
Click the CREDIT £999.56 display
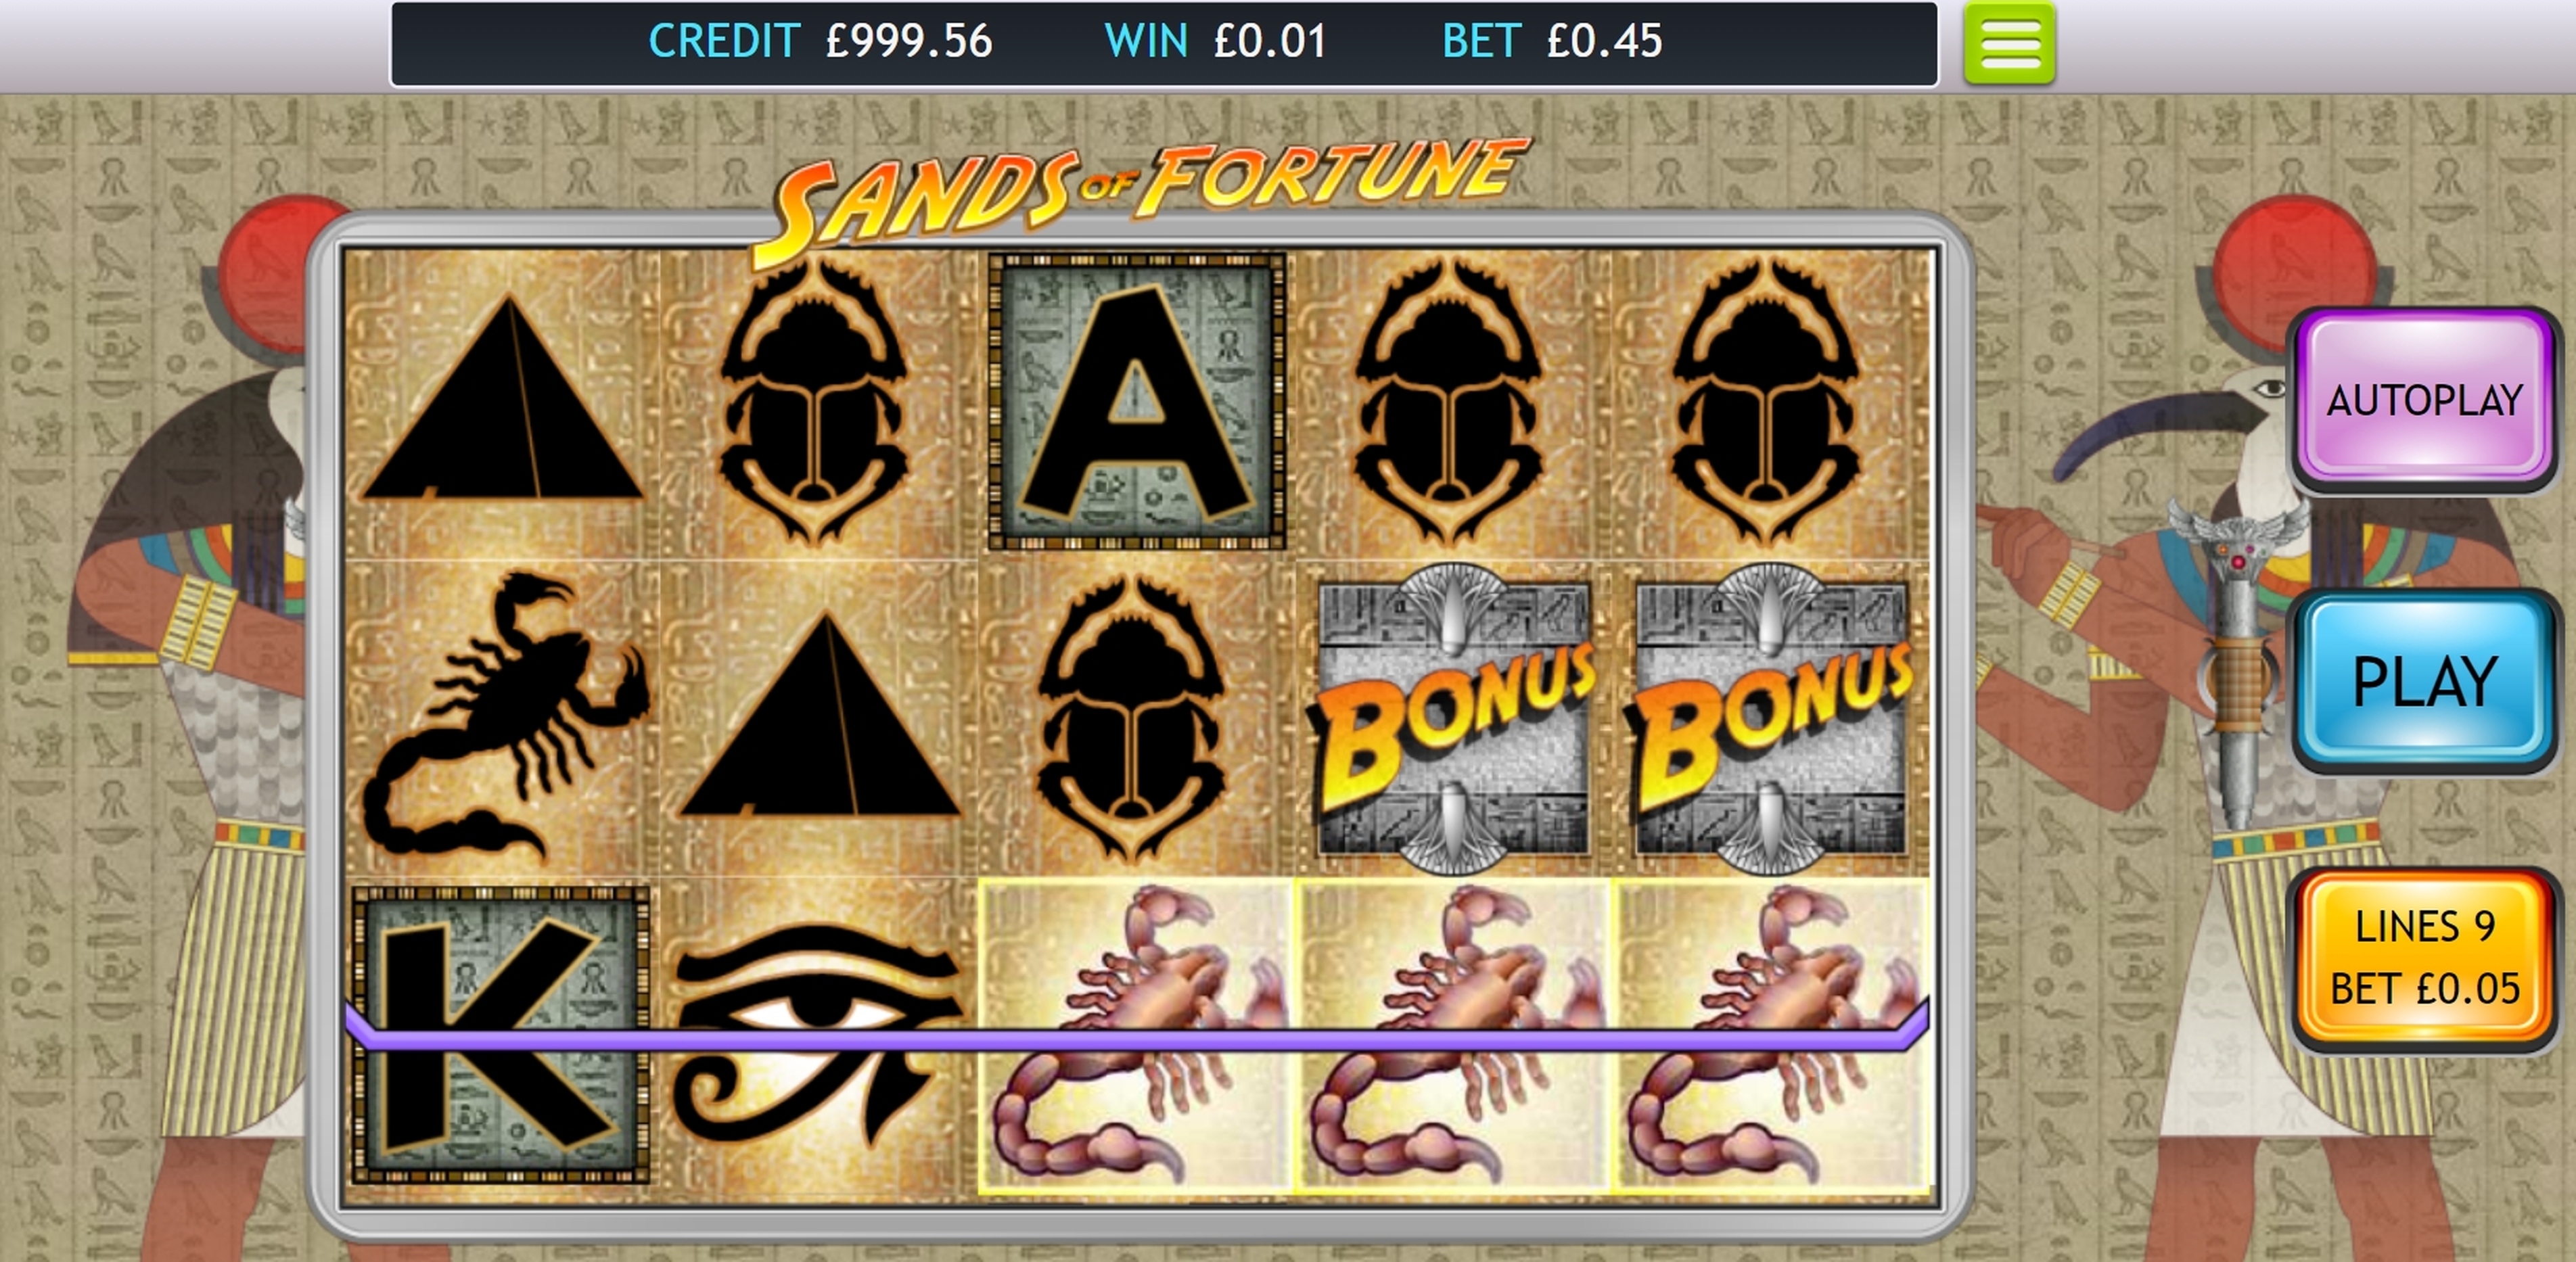click(820, 42)
